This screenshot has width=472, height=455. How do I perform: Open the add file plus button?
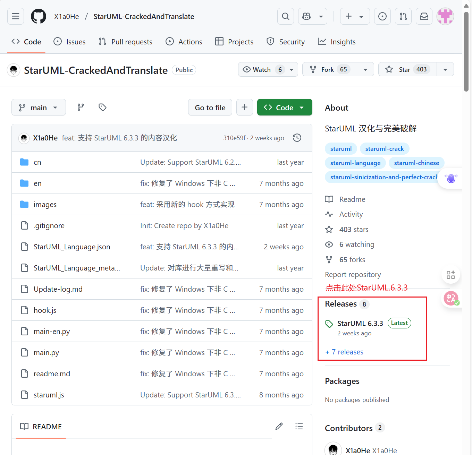coord(245,108)
